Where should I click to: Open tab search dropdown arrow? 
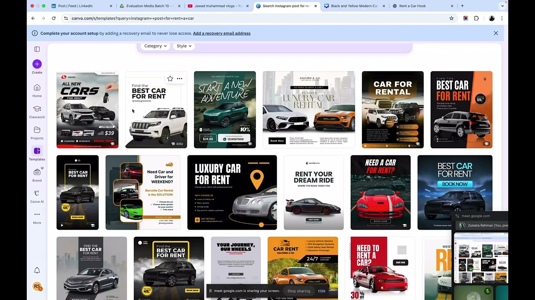pos(502,6)
